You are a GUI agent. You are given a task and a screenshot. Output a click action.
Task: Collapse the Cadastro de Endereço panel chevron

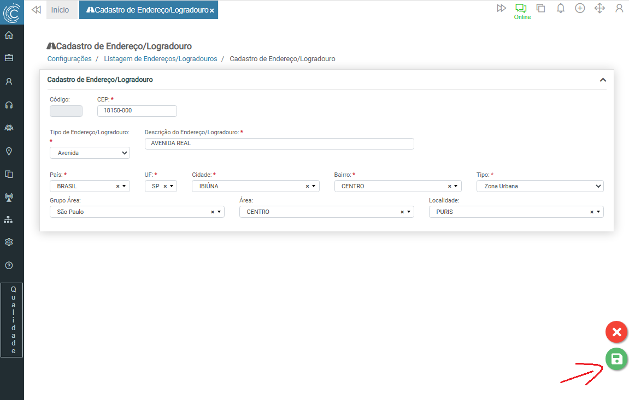(x=603, y=80)
